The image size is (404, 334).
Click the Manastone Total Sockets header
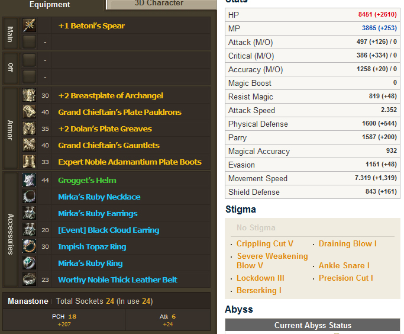click(x=106, y=301)
